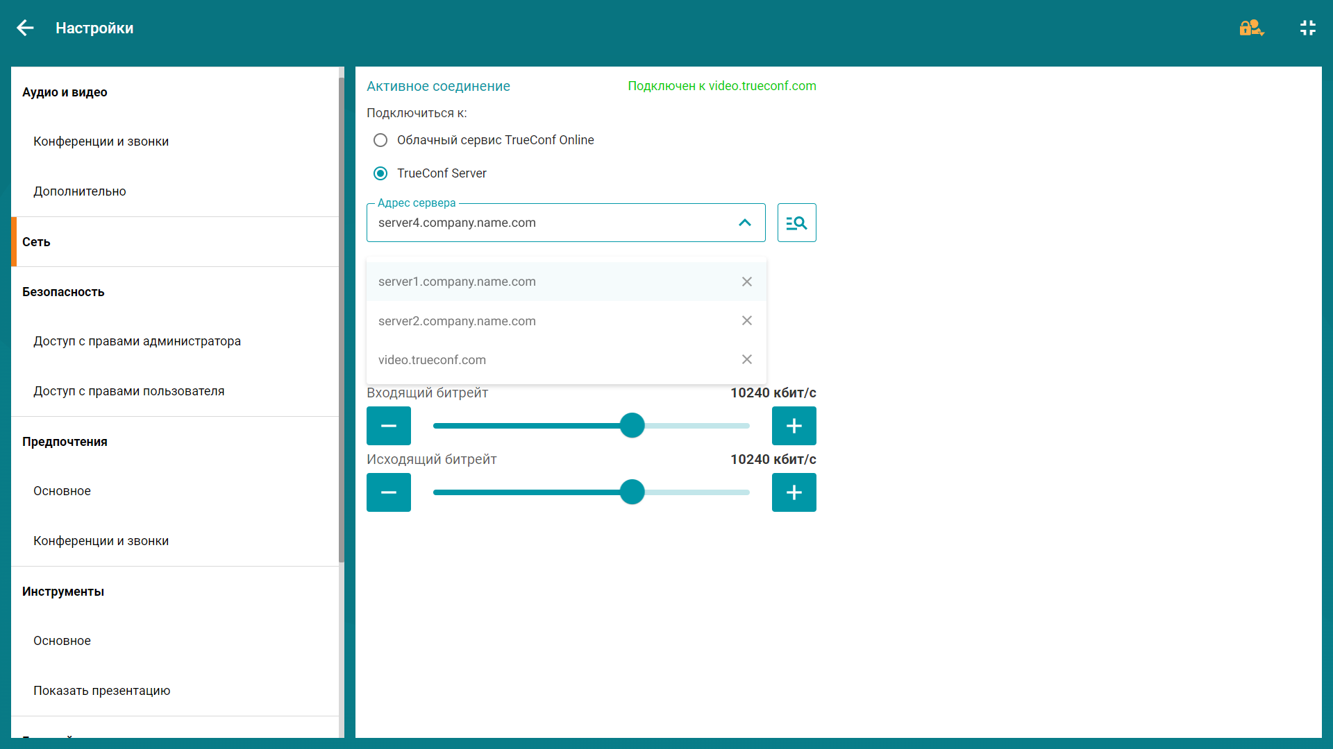Click the outgoing 10240 кбит/с value
The height and width of the screenshot is (749, 1333).
pyautogui.click(x=773, y=460)
